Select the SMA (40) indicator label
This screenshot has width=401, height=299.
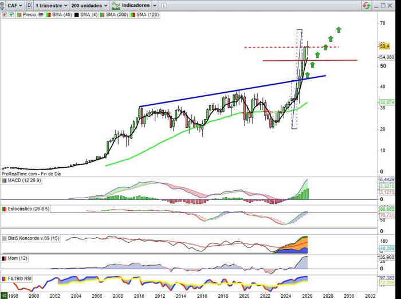[x=61, y=14]
